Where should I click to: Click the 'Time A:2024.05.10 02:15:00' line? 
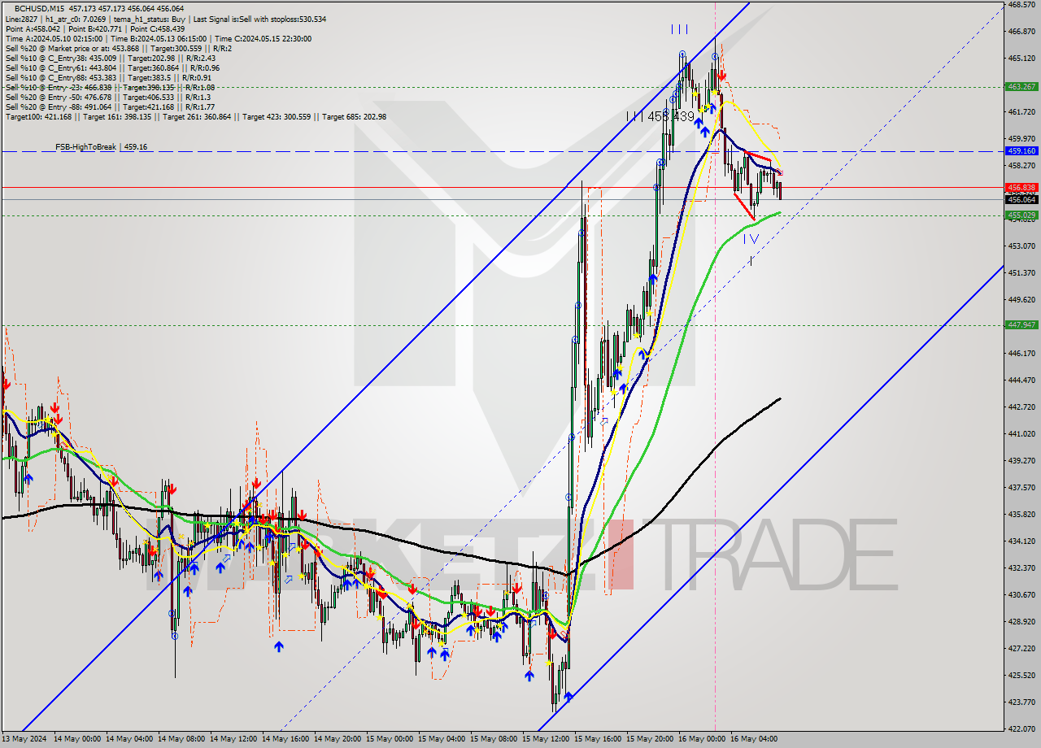pos(158,38)
